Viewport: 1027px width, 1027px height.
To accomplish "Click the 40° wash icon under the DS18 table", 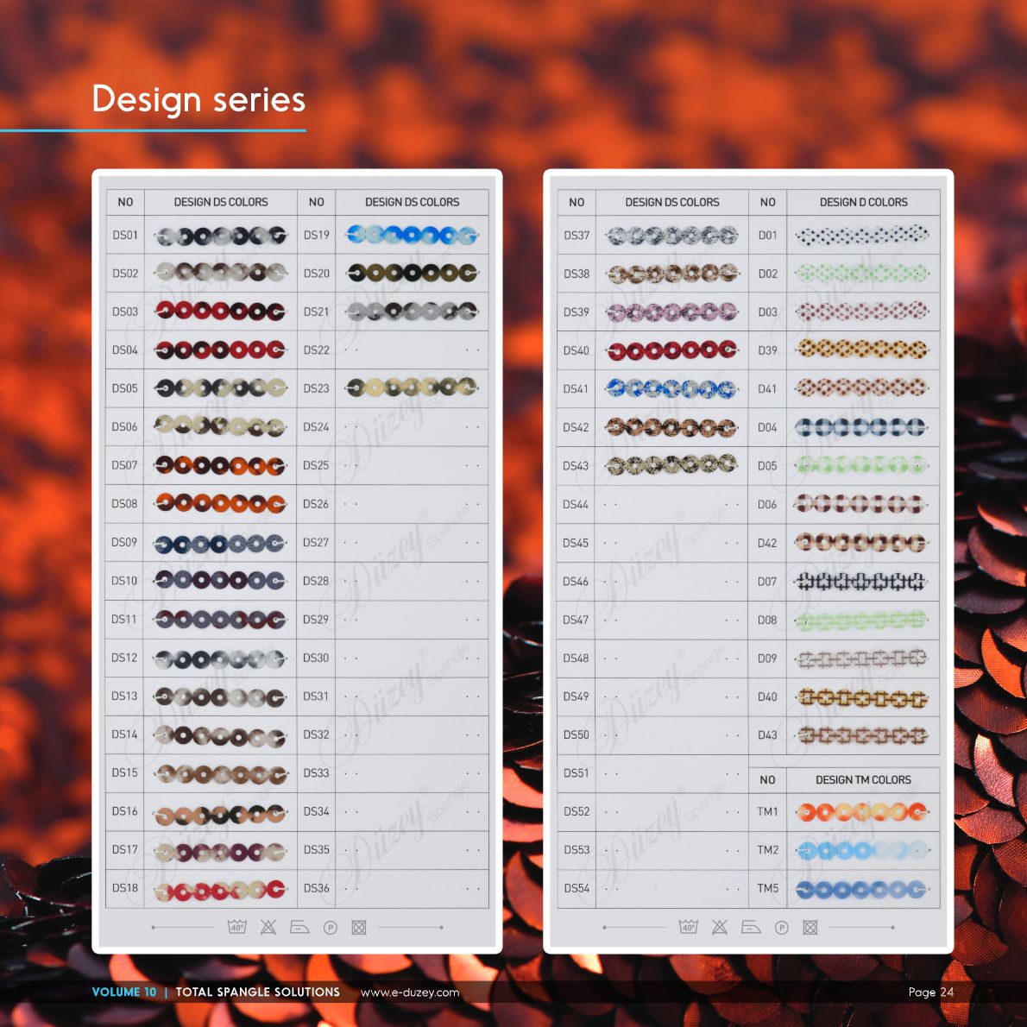I will [236, 927].
